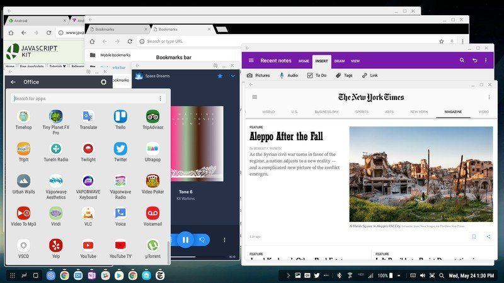Expand the tray up-arrow next to battery
Viewport: 504px width, 283px height.
coord(399,275)
